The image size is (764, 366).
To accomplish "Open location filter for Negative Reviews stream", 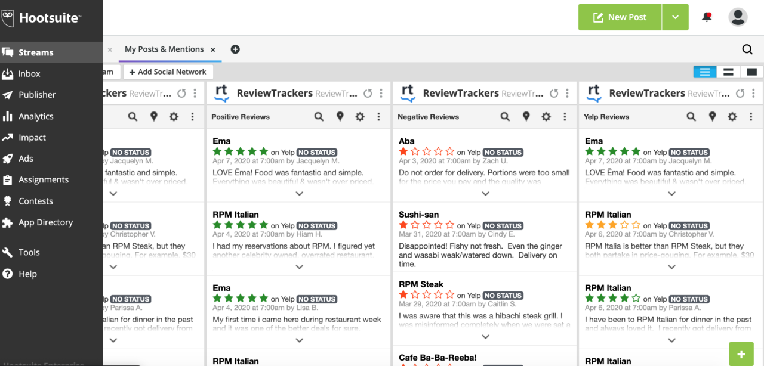I will coord(526,117).
